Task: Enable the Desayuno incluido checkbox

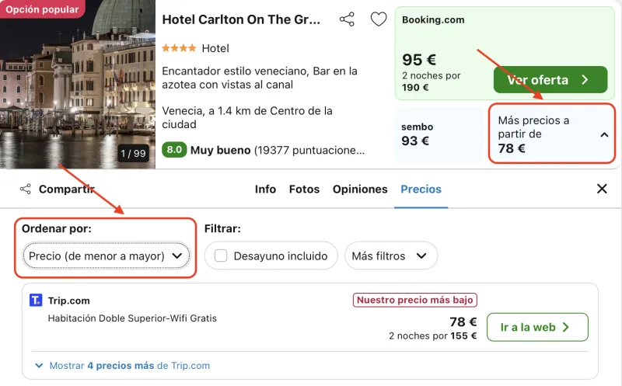Action: tap(221, 256)
